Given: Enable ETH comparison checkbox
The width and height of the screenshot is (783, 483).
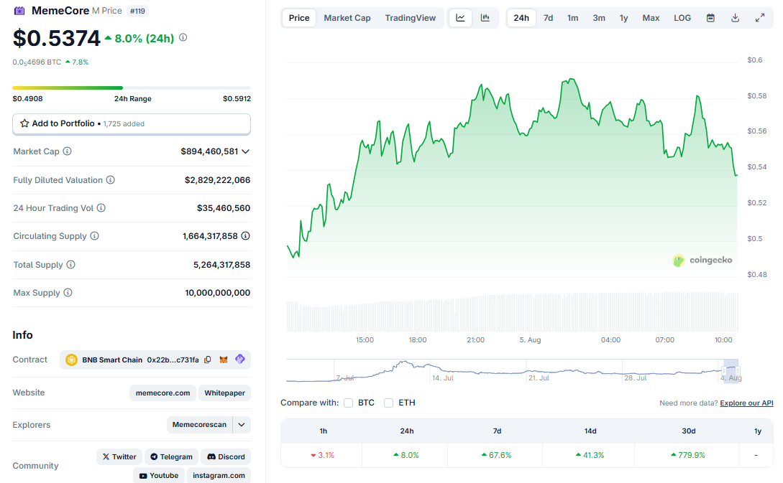Looking at the screenshot, I should click(388, 403).
